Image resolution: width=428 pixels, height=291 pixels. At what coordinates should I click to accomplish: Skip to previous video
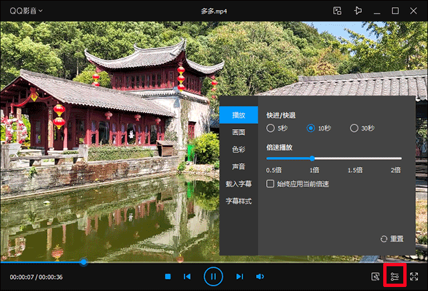188,276
